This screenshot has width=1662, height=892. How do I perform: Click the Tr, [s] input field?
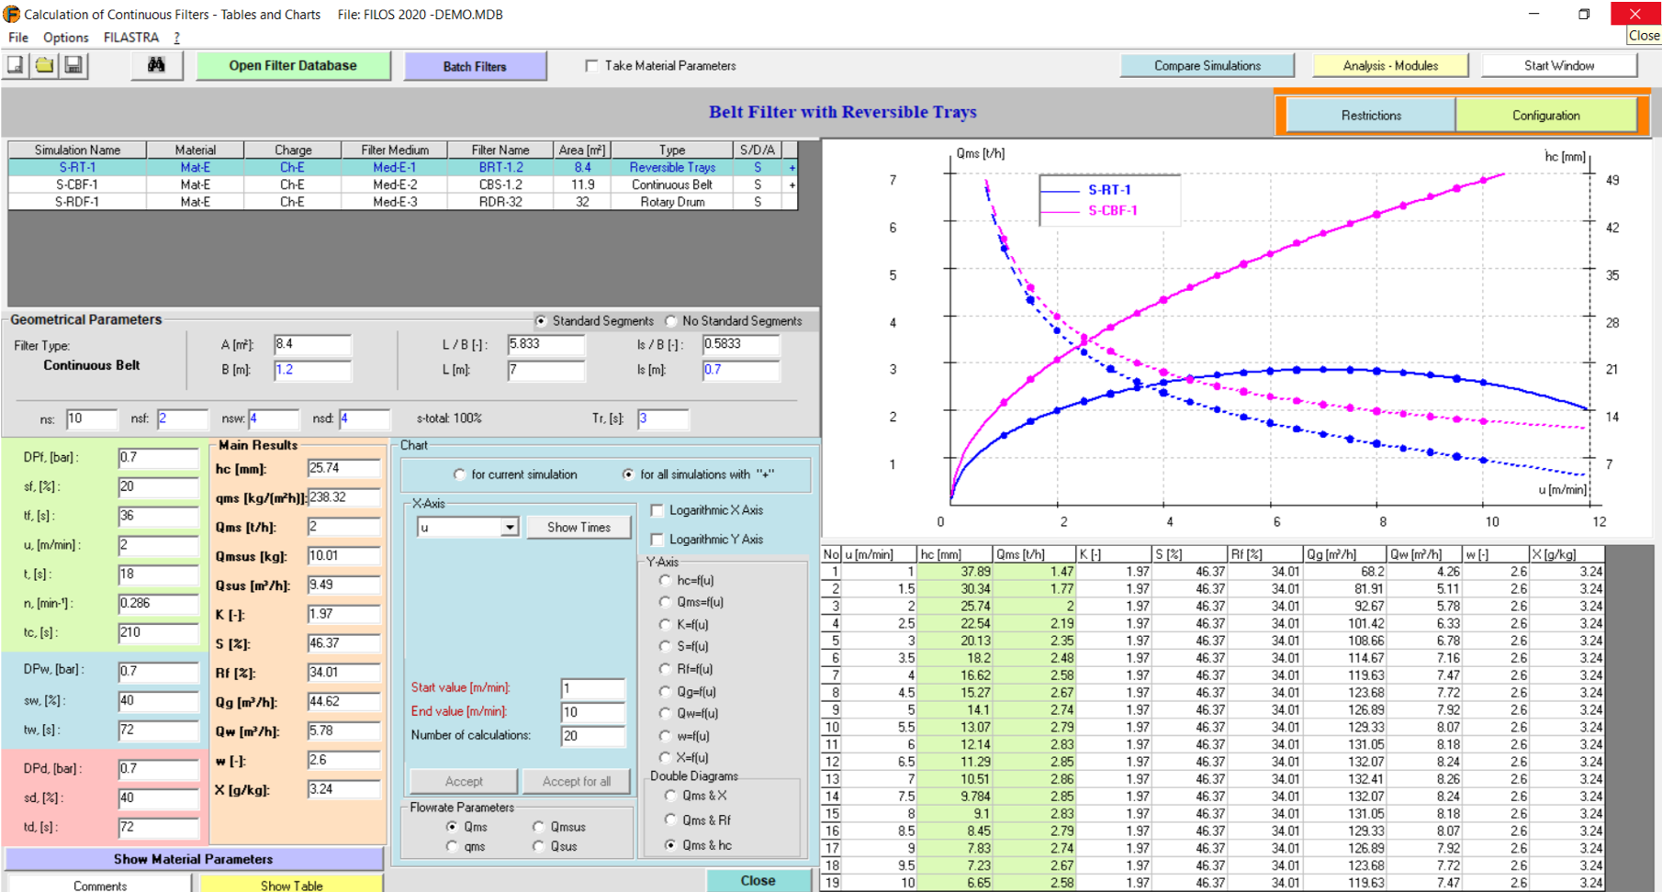click(x=662, y=418)
